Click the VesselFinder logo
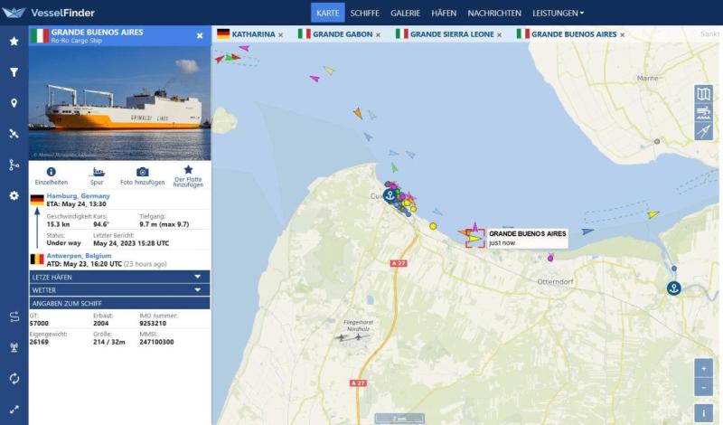This screenshot has width=723, height=425. pyautogui.click(x=49, y=13)
